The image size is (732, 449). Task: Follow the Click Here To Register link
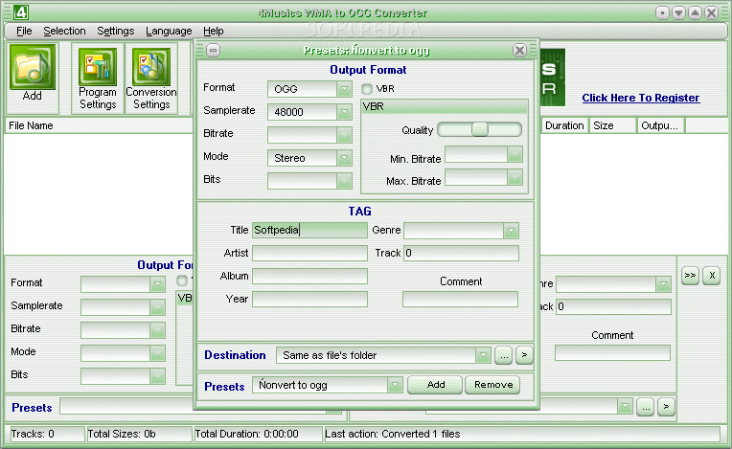tap(640, 98)
